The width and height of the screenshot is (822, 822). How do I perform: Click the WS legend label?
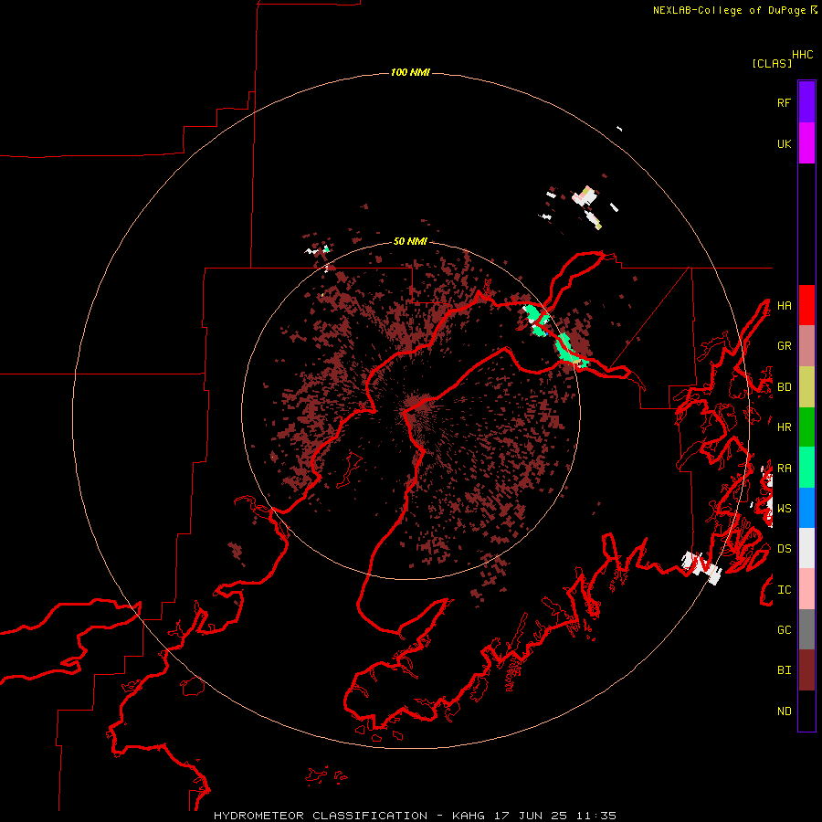pos(784,509)
